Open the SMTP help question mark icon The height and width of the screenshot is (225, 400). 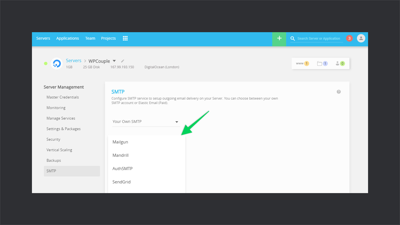click(339, 92)
